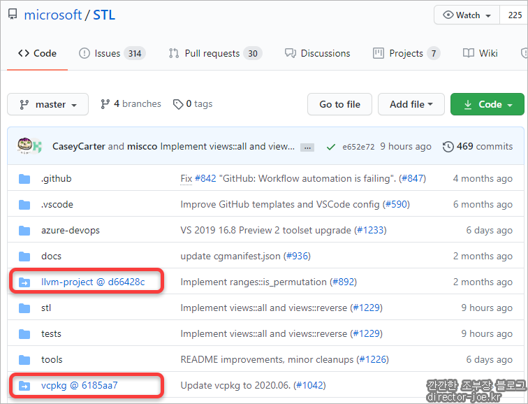Click the submodule icon for vcpkg

coord(24,385)
